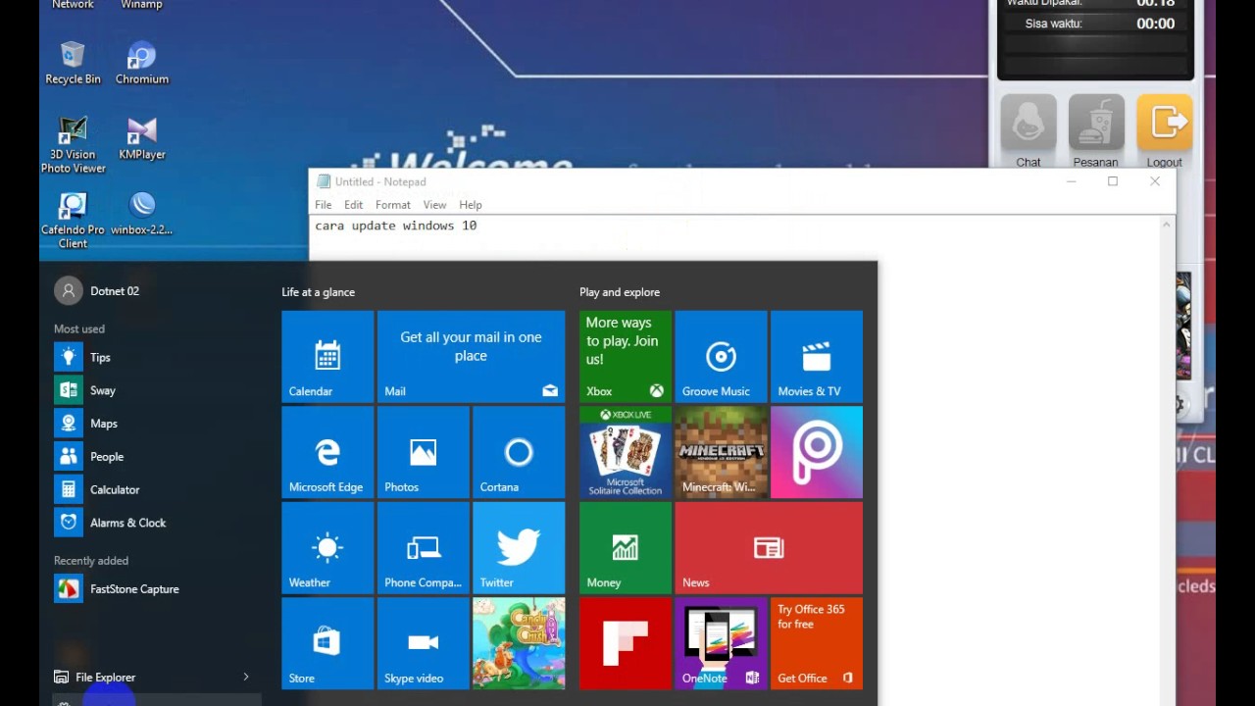Open the Cortana tile
Image resolution: width=1255 pixels, height=706 pixels.
coord(519,452)
